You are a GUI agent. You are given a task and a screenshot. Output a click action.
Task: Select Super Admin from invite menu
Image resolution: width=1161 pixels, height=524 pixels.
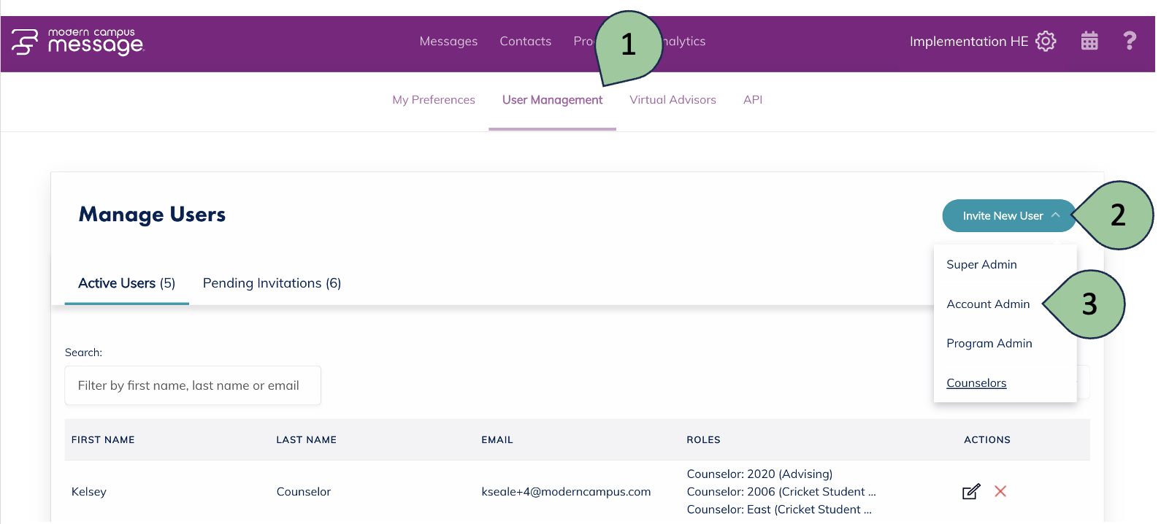pyautogui.click(x=981, y=265)
